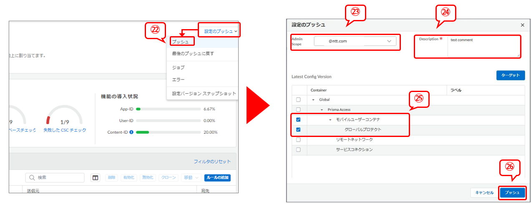The width and height of the screenshot is (531, 204).
Task: Click the Content-ID info icon
Action: (x=131, y=132)
